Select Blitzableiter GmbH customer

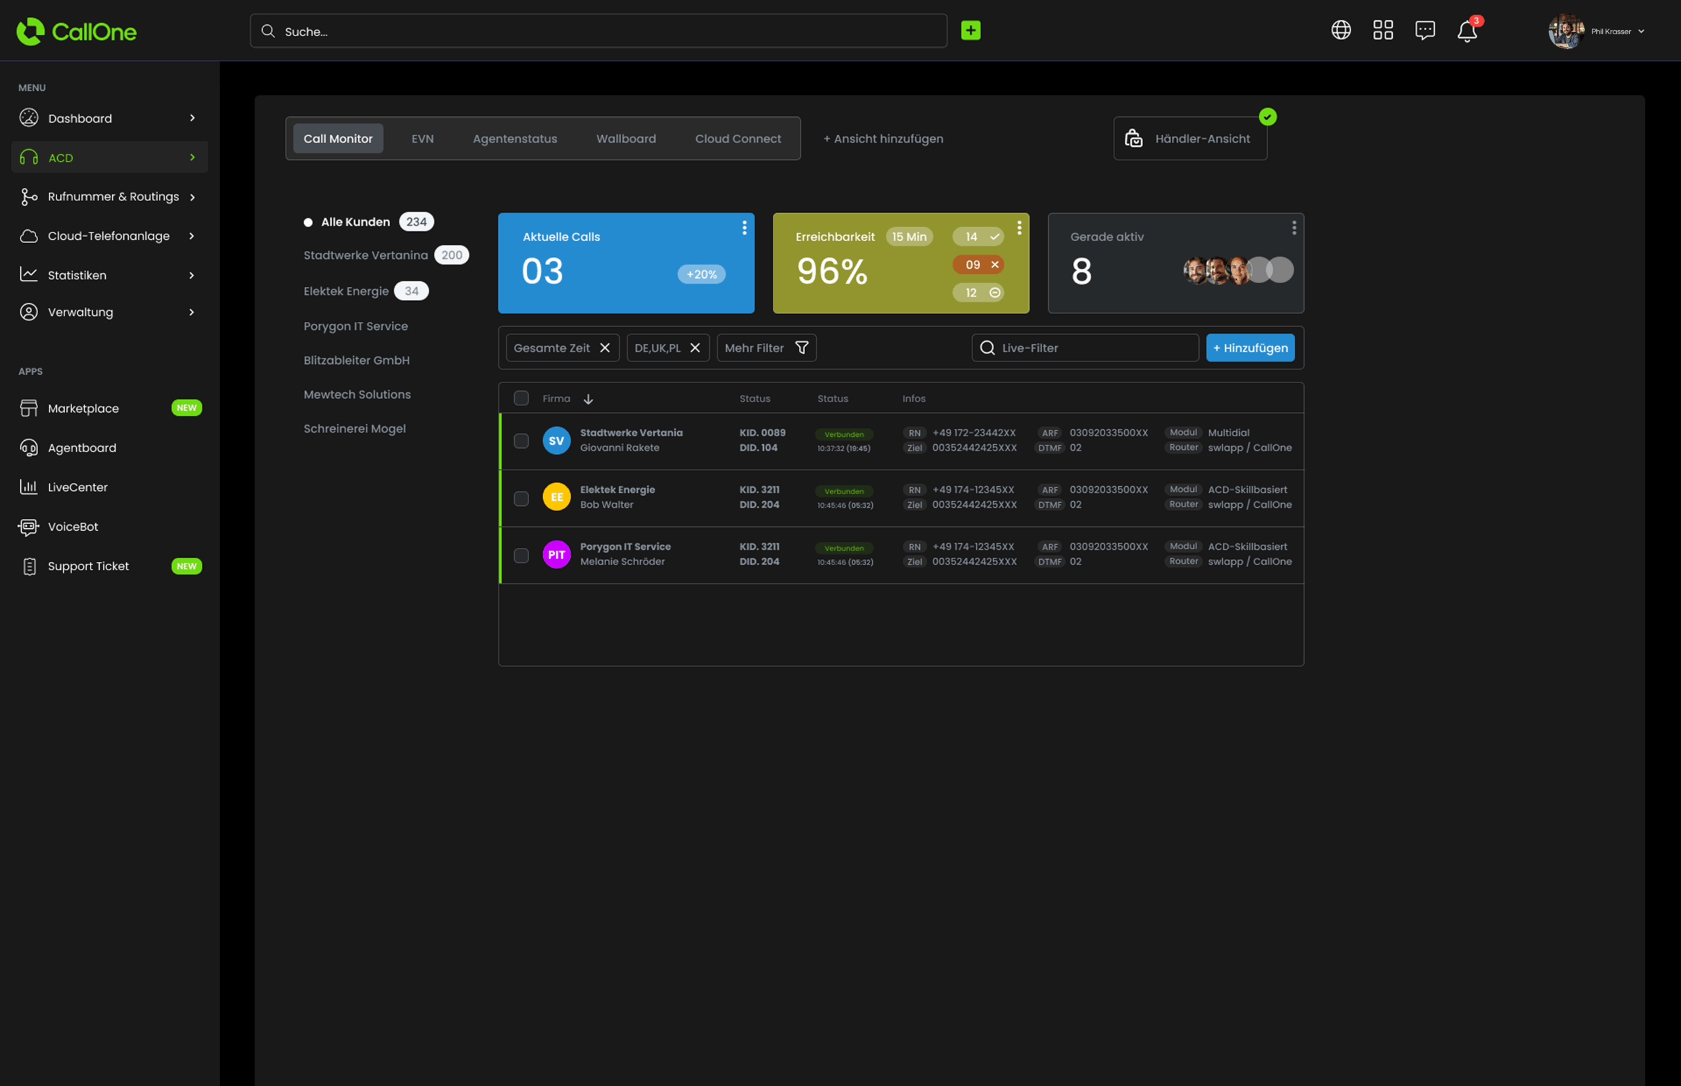[357, 360]
